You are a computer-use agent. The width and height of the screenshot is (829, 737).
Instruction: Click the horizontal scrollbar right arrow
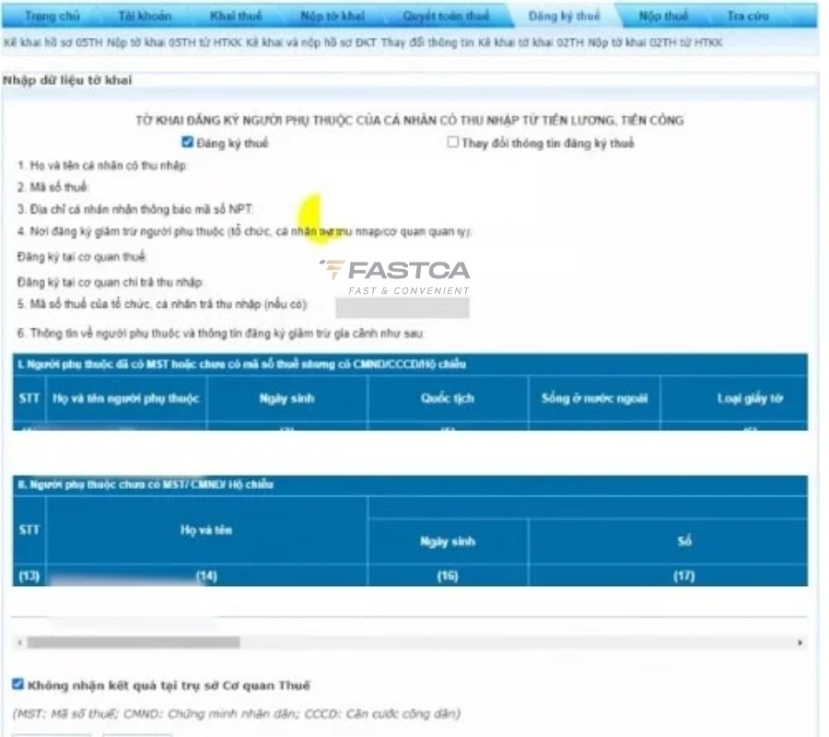click(x=800, y=642)
